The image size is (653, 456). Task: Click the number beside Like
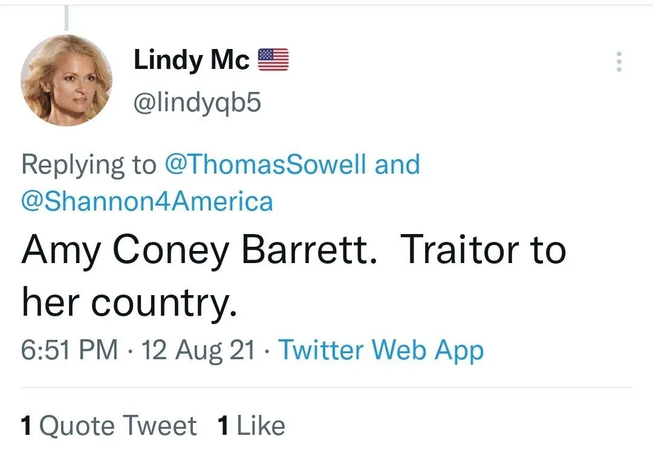(x=223, y=426)
